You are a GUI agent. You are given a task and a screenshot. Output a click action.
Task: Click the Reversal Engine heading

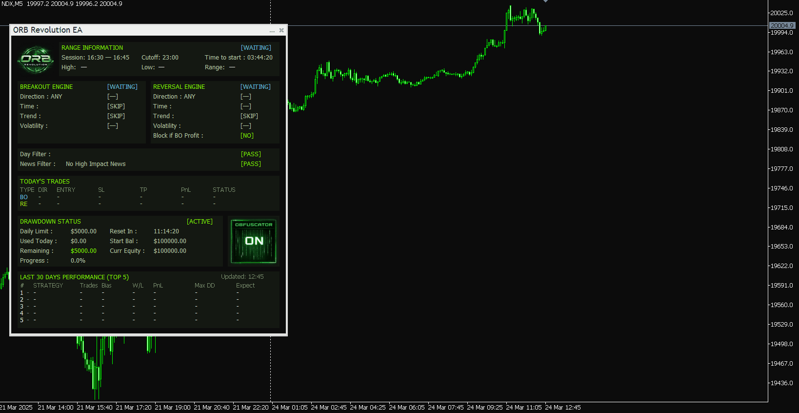(x=179, y=87)
